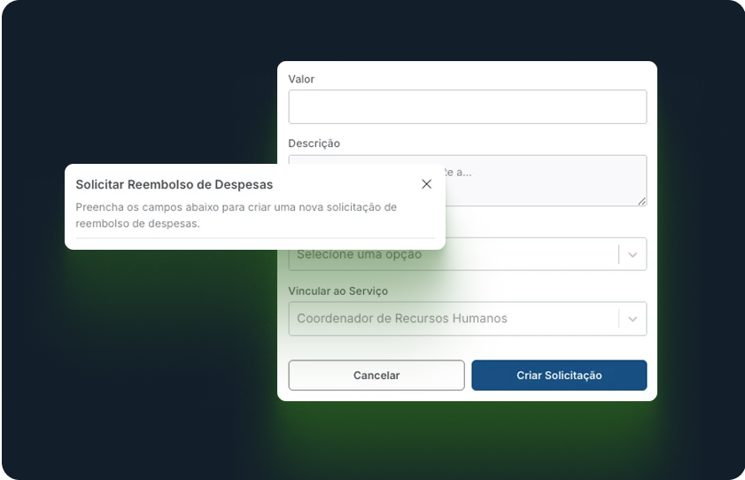745x480 pixels.
Task: Open the Vincular ao Serviço dropdown
Action: [x=453, y=319]
